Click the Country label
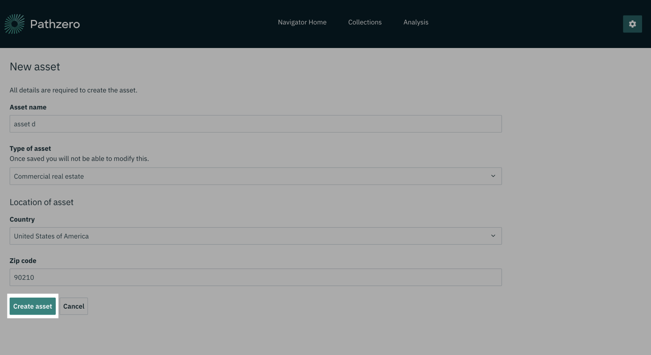 pos(22,219)
